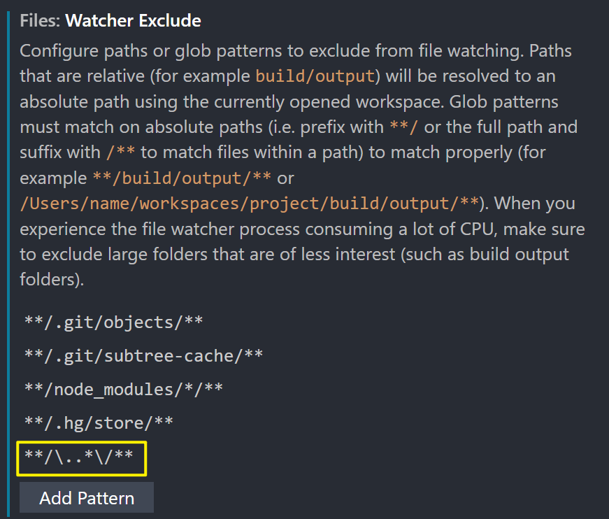Click Add Pattern to create new entry
The image size is (609, 519).
coord(86,497)
